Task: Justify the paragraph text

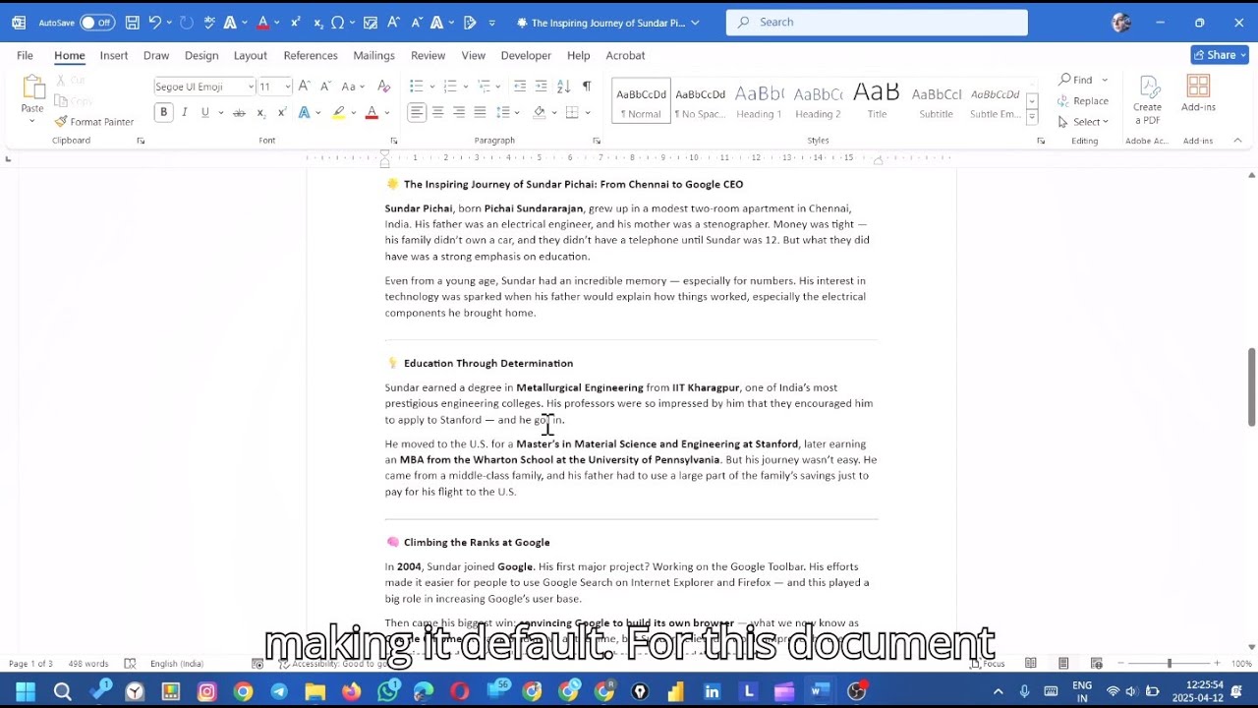Action: 480,112
